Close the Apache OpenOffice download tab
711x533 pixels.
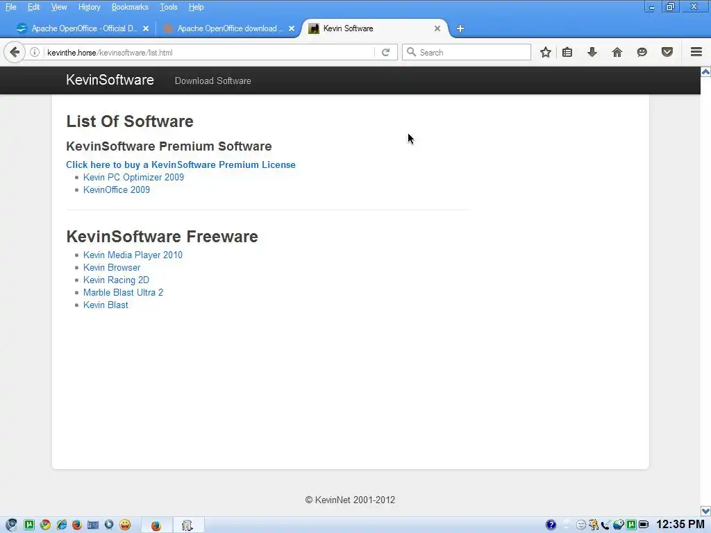tap(292, 28)
